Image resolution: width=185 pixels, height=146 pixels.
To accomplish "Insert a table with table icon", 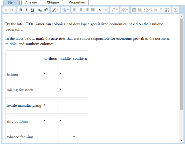I will coord(134,10).
